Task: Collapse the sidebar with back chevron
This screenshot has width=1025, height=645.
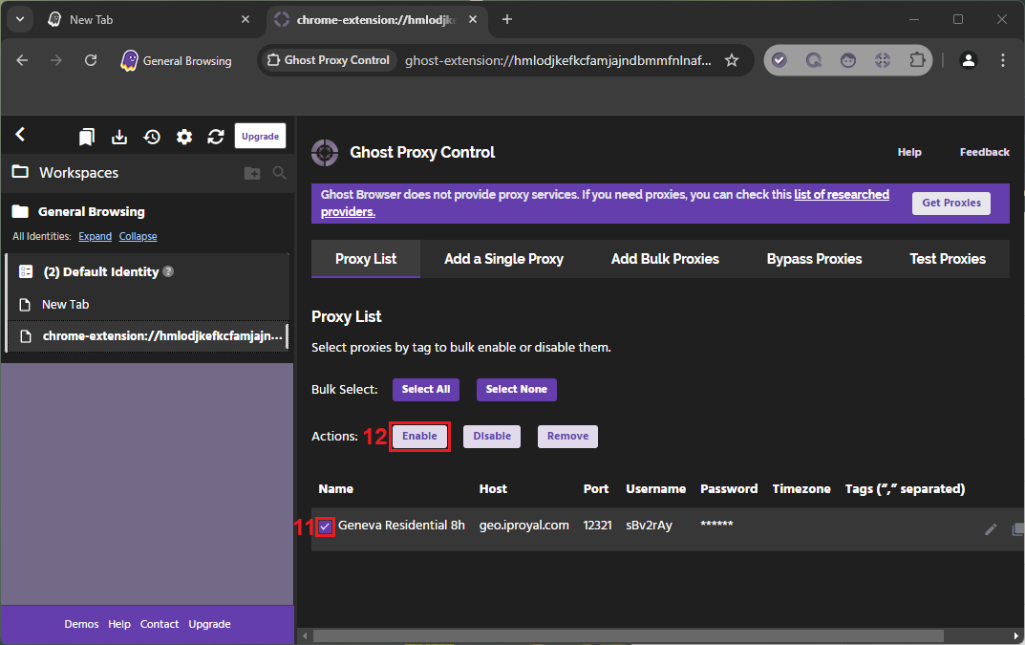Action: pyautogui.click(x=20, y=135)
